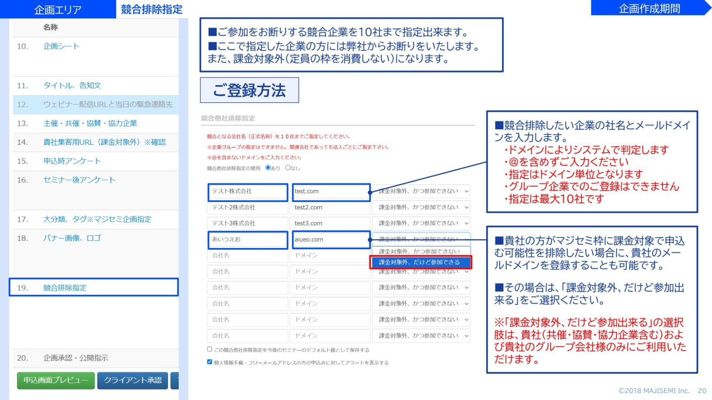Open バナー画像、ロゴ item
The width and height of the screenshot is (712, 400).
(72, 238)
